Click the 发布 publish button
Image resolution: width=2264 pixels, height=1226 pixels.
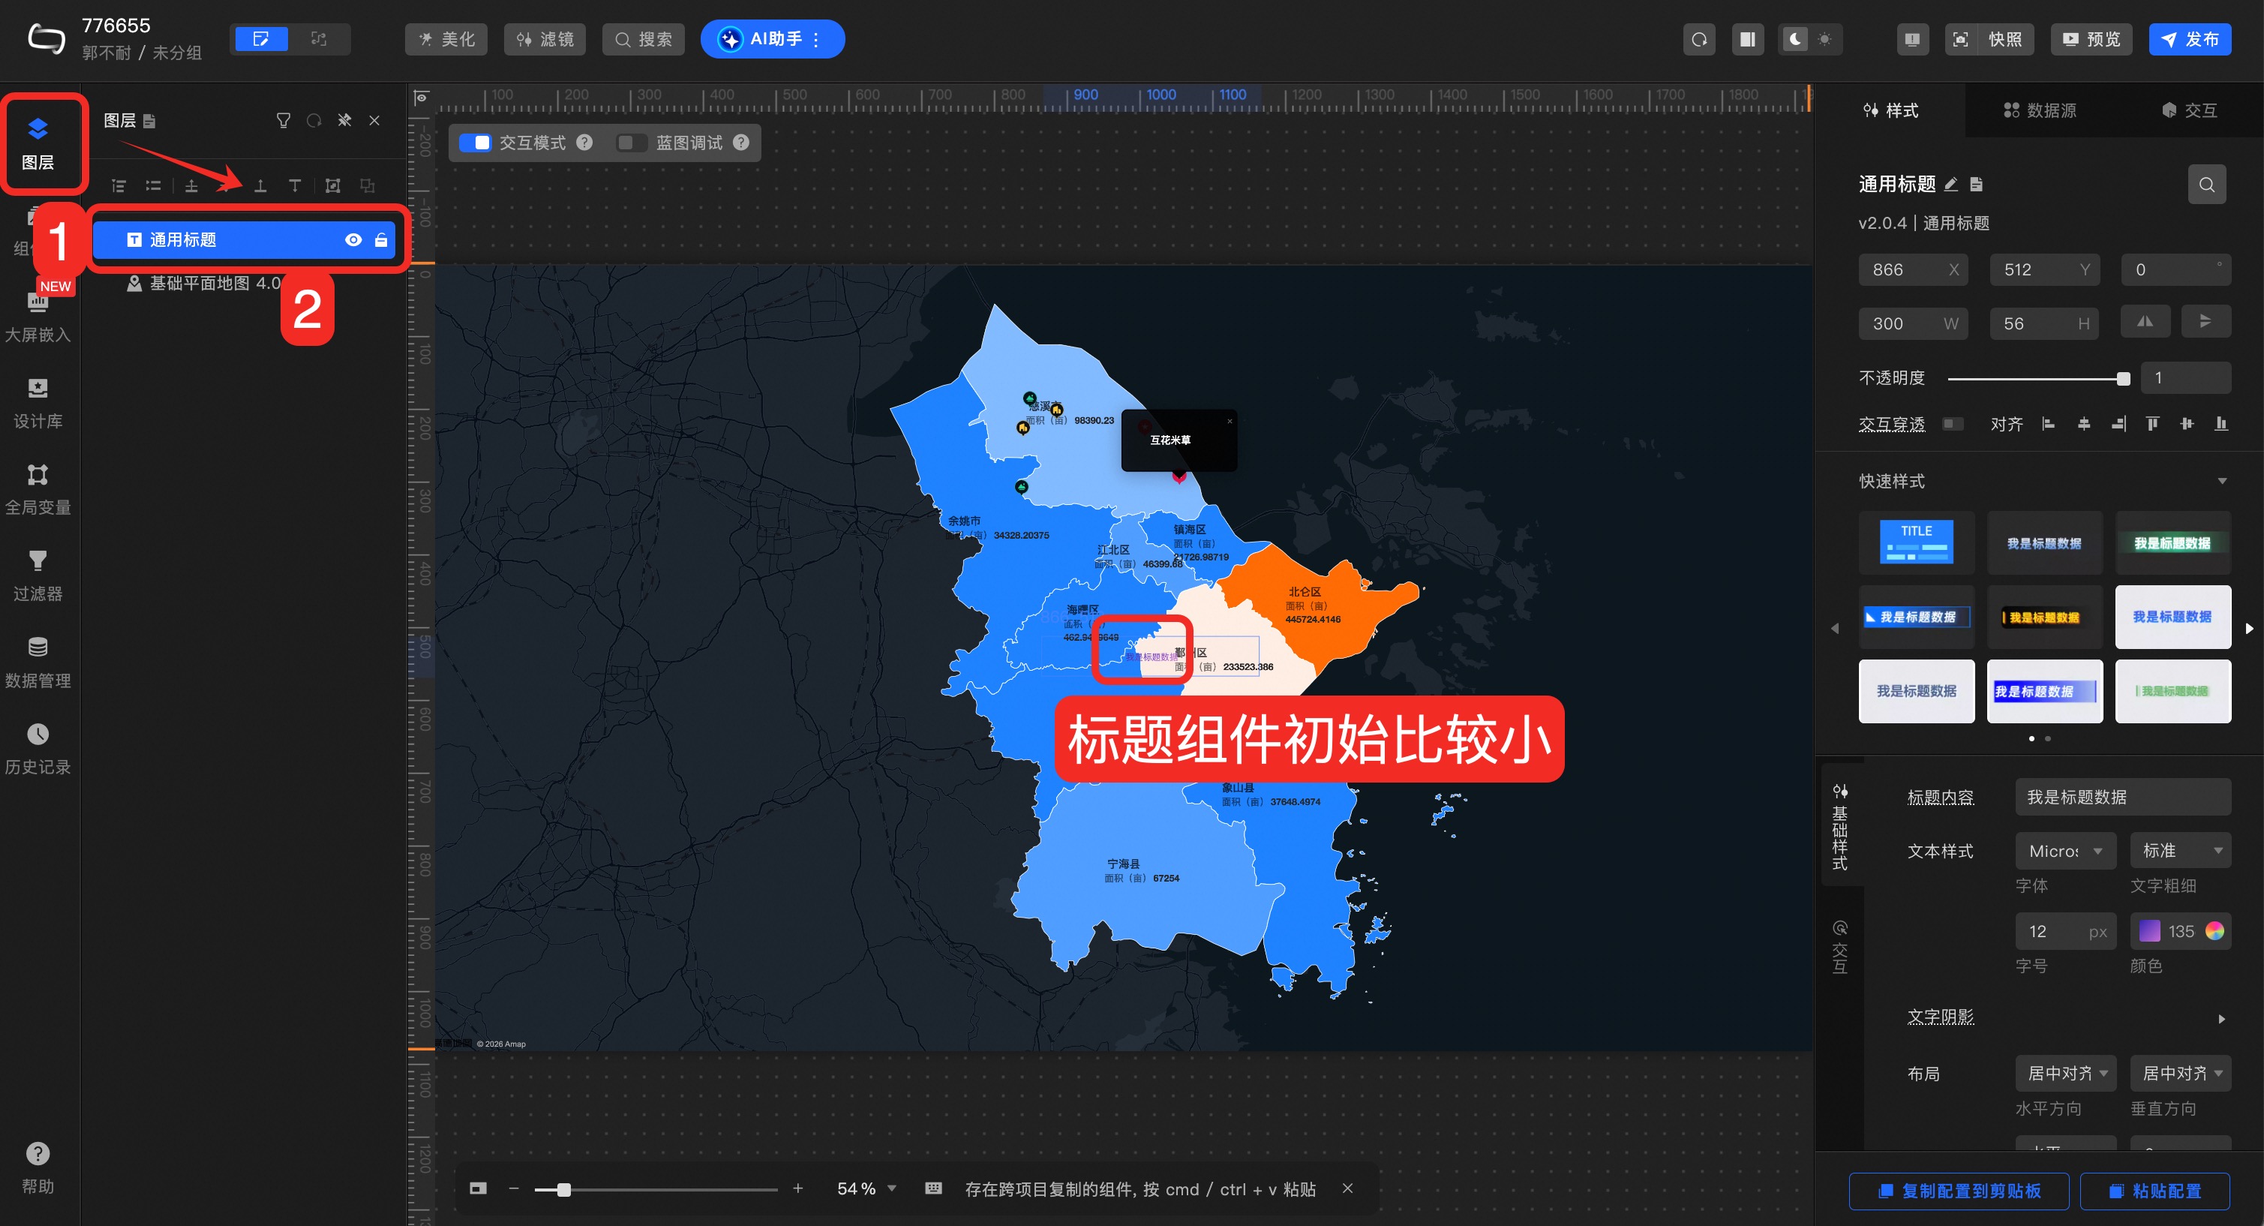tap(2189, 40)
